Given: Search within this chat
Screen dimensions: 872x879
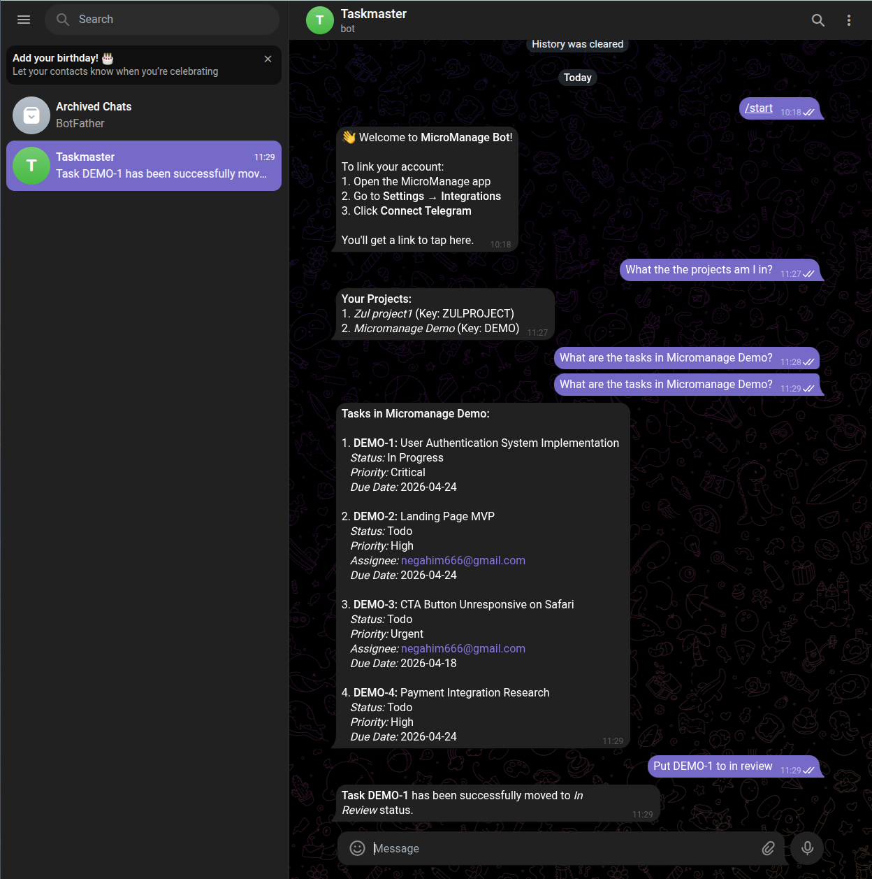Looking at the screenshot, I should point(818,20).
